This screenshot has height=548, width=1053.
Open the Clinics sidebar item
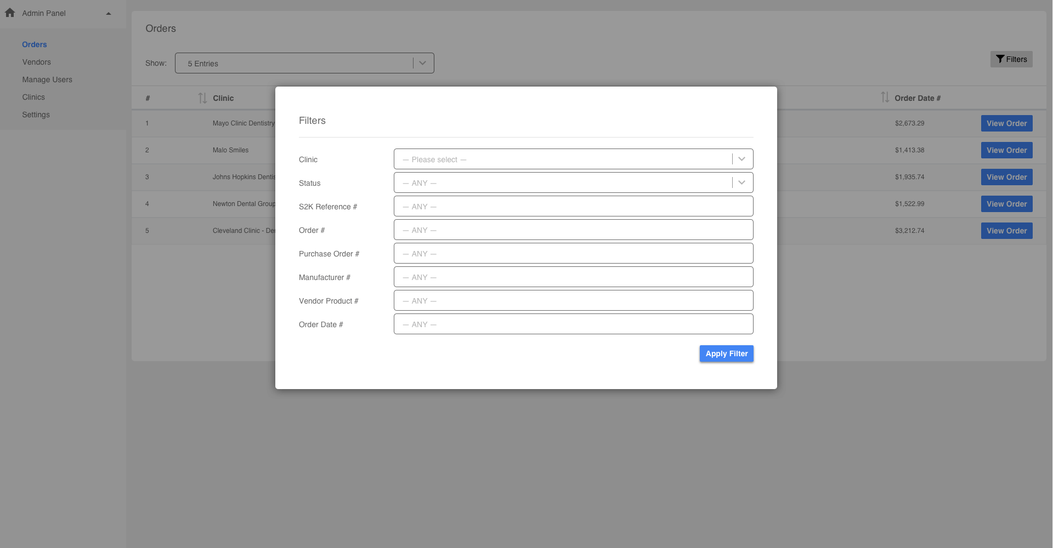tap(33, 97)
